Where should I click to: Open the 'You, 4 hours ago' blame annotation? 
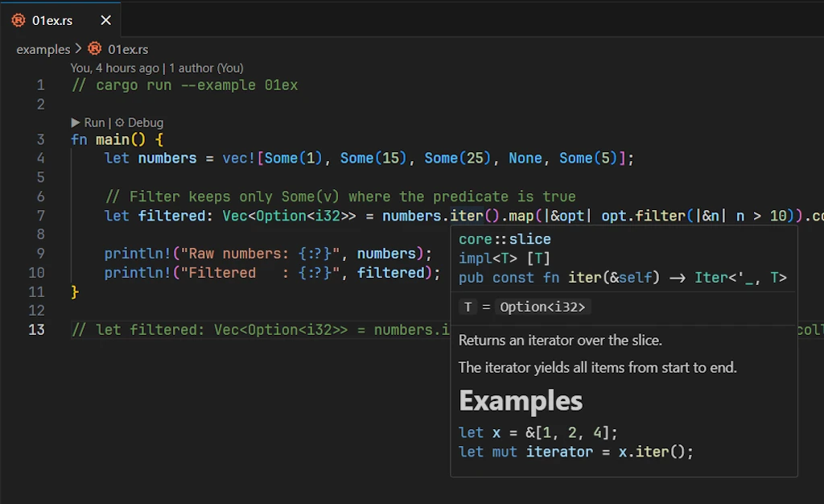pyautogui.click(x=114, y=68)
